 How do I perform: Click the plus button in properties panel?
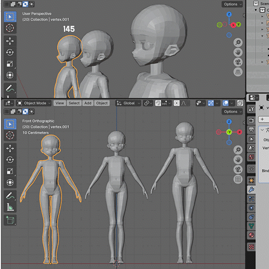pos(263,119)
